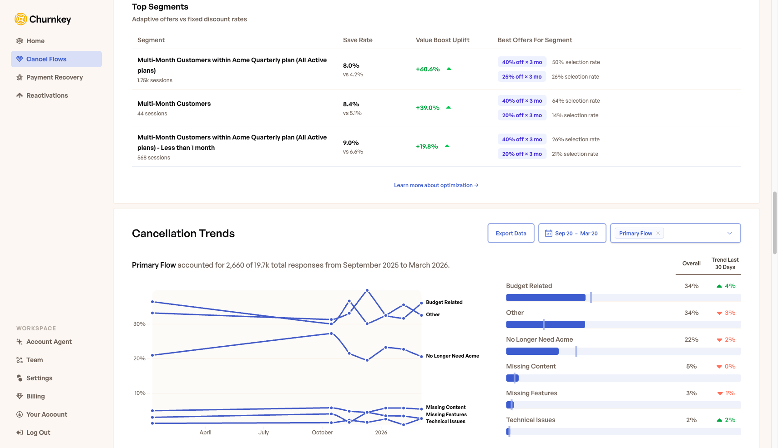Click the Churnkey logo icon

20,19
